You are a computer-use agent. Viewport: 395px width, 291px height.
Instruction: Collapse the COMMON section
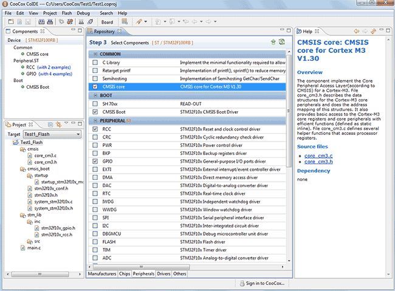tap(95, 54)
